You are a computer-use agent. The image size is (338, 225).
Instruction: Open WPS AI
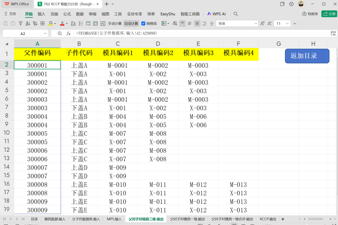217,14
